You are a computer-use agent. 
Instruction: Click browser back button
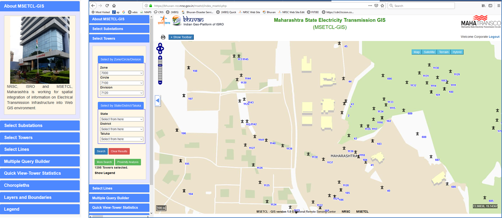(93, 6)
